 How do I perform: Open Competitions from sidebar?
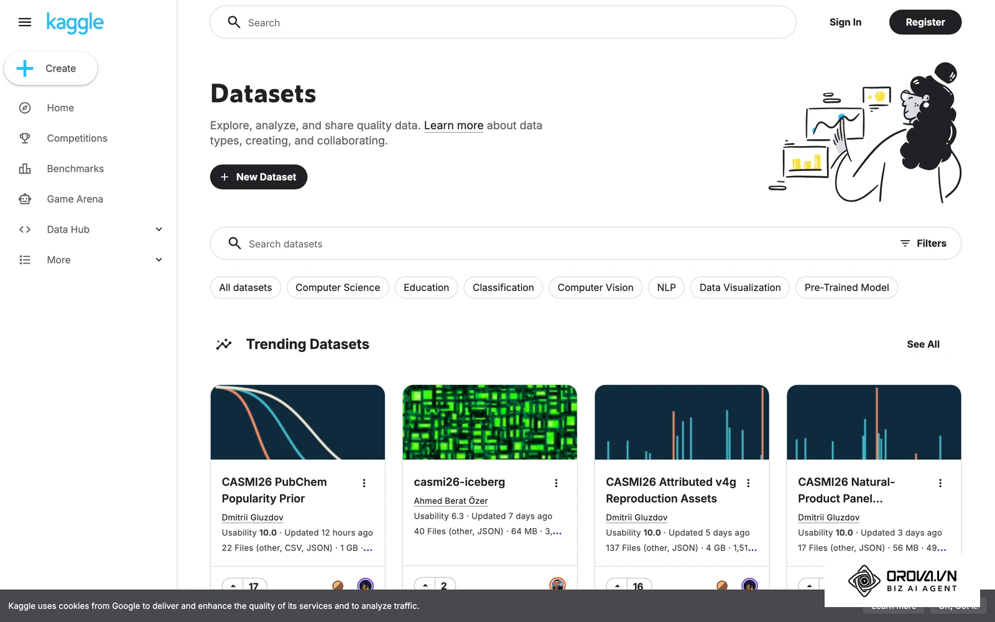77,138
